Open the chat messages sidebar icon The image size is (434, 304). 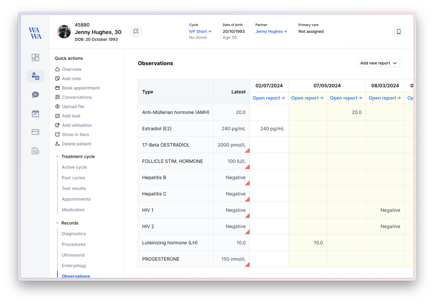point(35,95)
